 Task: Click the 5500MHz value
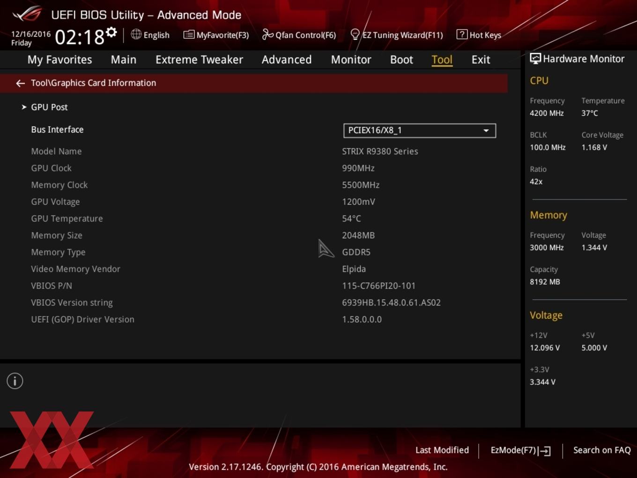[x=361, y=185]
